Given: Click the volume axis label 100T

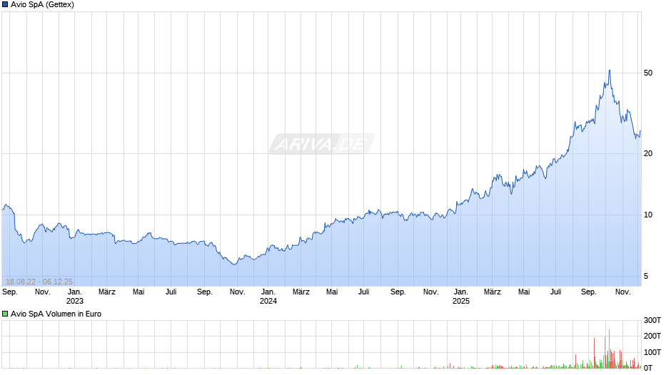Looking at the screenshot, I should tap(652, 352).
